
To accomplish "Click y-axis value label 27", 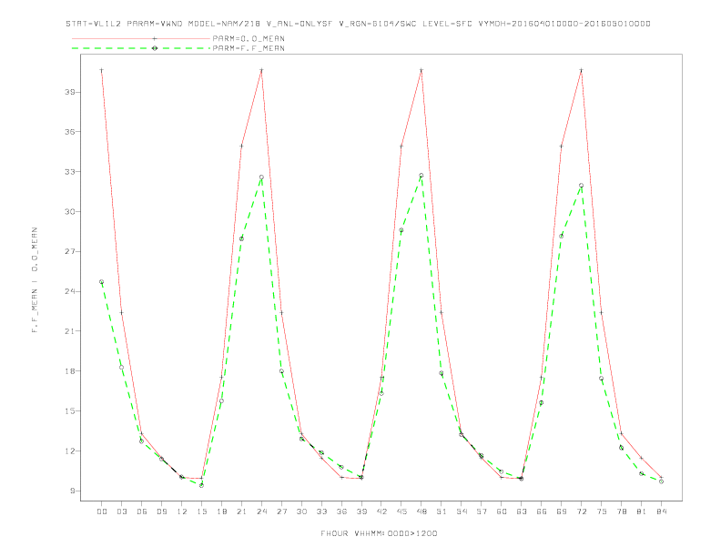I will [x=70, y=251].
